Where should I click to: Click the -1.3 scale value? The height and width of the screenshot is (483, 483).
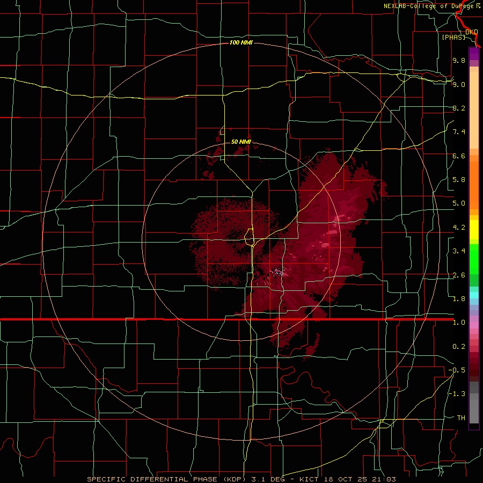[x=457, y=394]
